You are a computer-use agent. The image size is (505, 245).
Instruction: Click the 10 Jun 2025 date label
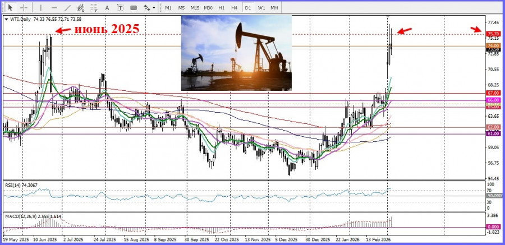(x=45, y=240)
